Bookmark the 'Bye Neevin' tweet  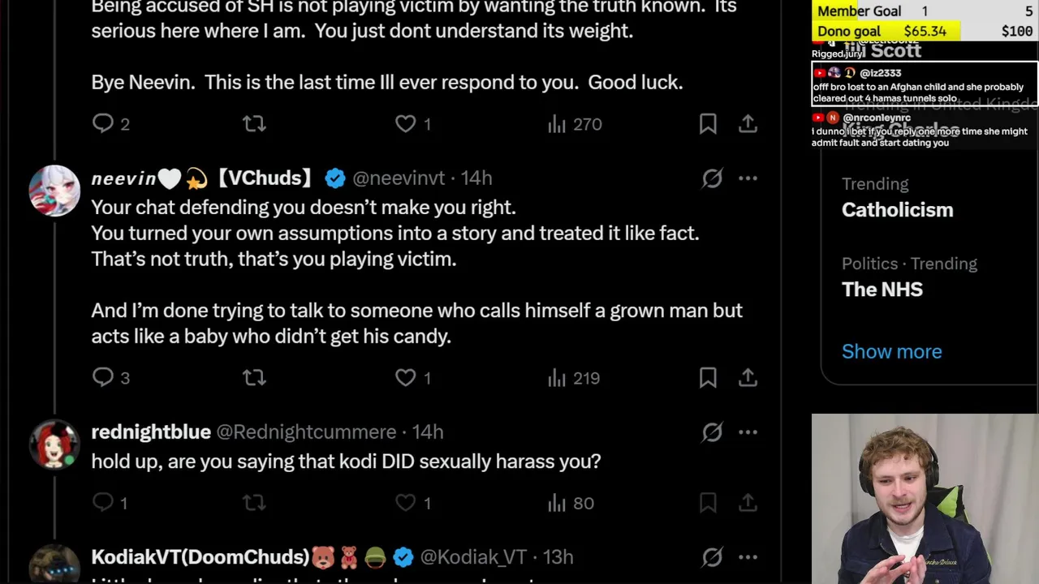[x=708, y=123]
